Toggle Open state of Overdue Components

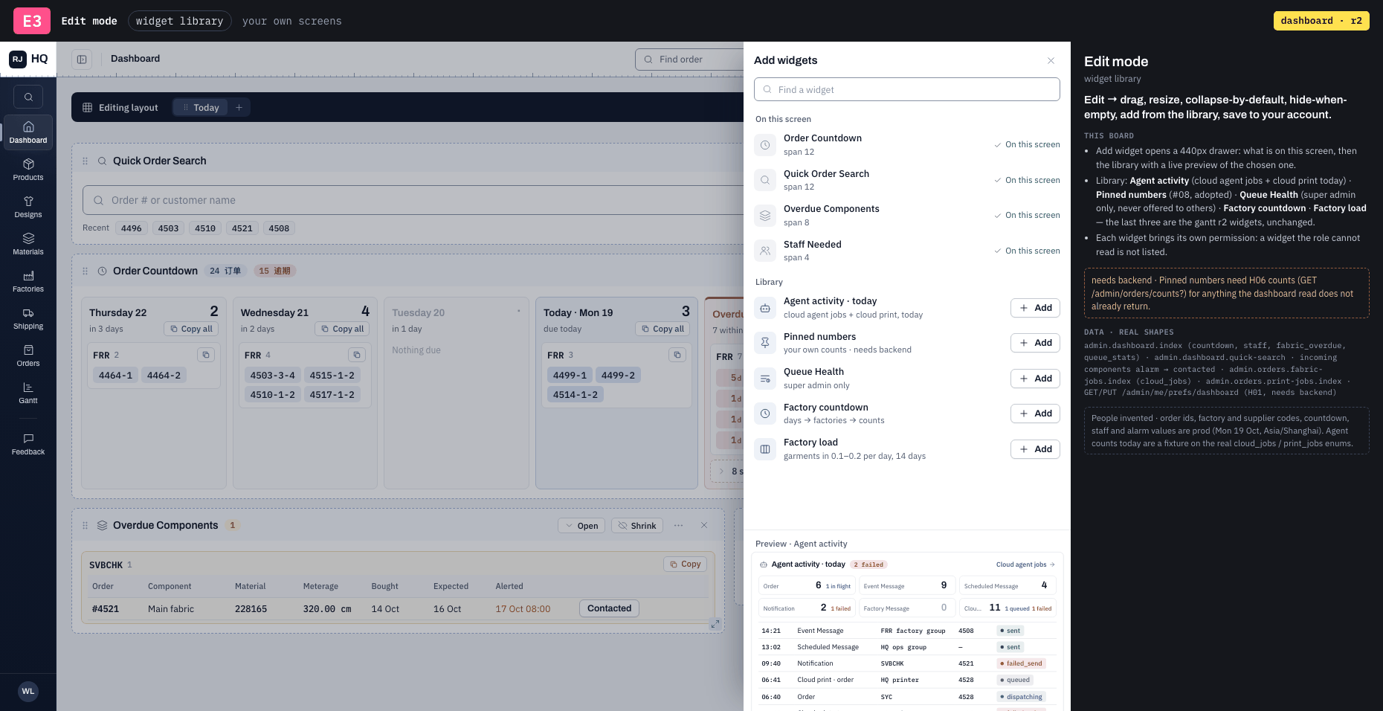[x=581, y=526]
